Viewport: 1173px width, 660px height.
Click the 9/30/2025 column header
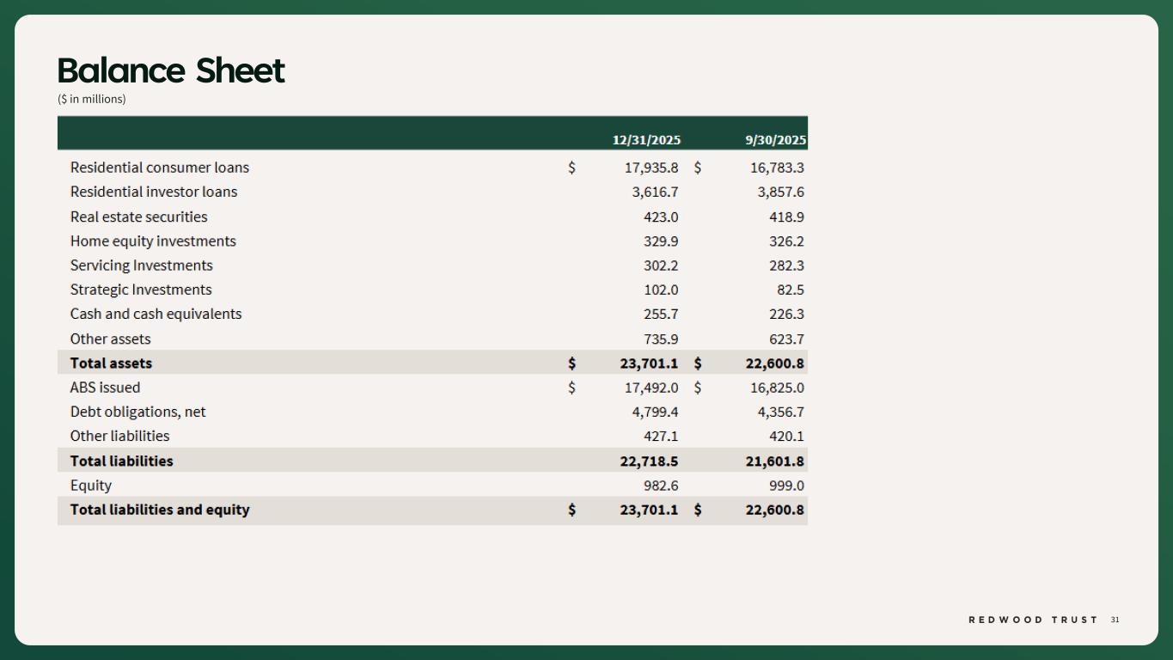click(775, 140)
